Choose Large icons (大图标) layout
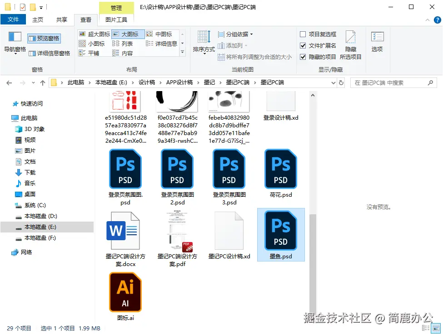Viewport: 443px width, 334px height. pos(128,34)
